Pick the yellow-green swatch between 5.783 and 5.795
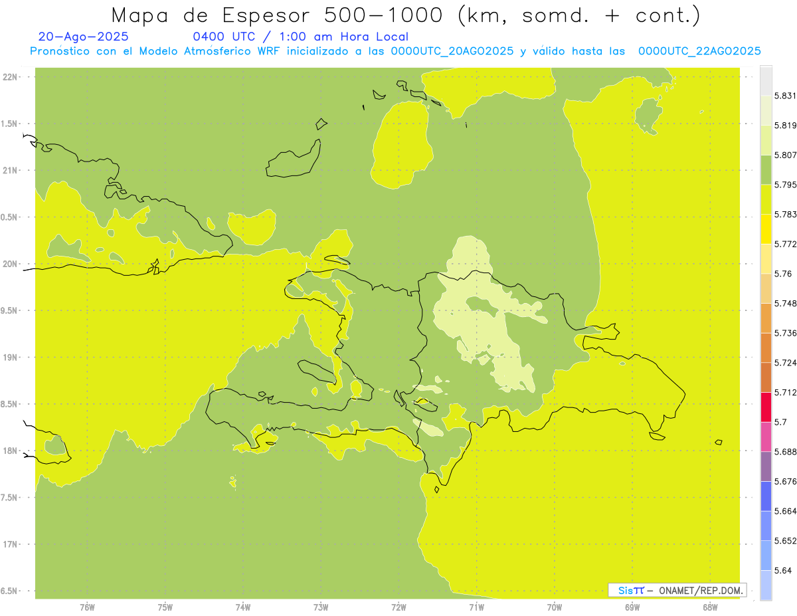This screenshot has width=797, height=616. (x=766, y=199)
